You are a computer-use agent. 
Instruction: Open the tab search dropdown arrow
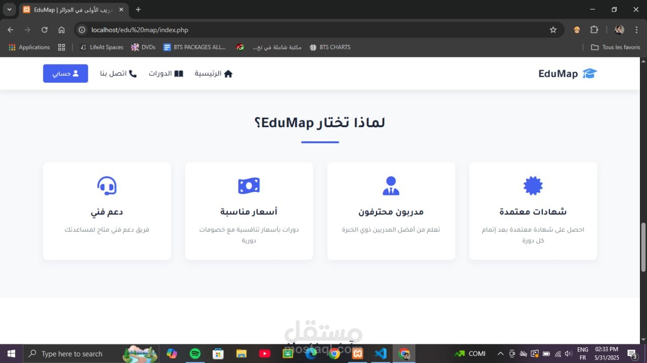click(x=9, y=10)
